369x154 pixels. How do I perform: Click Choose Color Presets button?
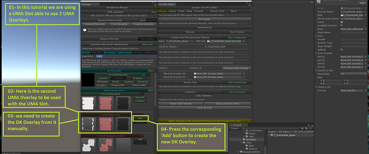[236, 68]
